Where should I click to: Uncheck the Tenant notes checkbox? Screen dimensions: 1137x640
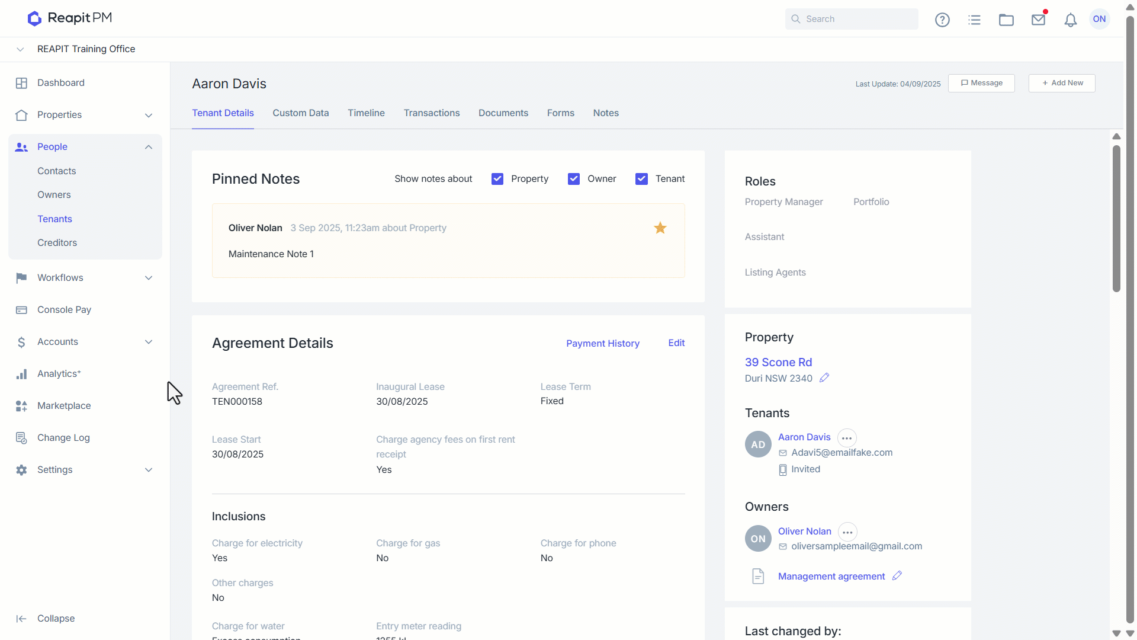pos(641,179)
